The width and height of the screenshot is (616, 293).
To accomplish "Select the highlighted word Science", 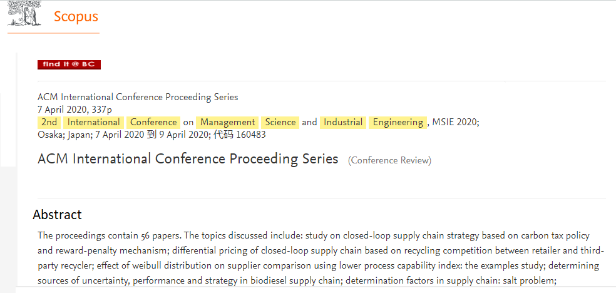I will point(280,123).
